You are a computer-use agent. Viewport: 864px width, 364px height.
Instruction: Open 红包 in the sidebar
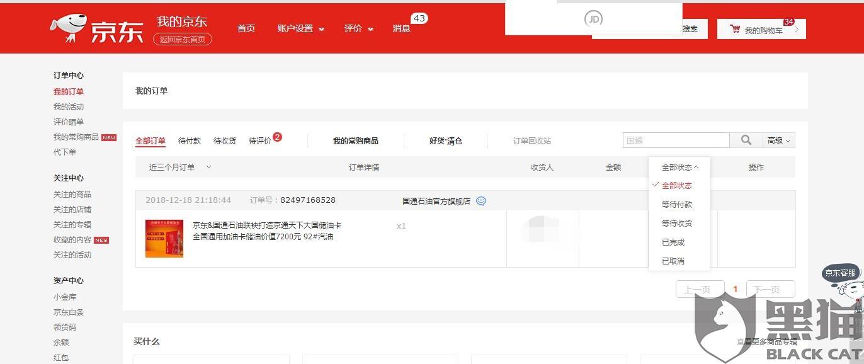[61, 357]
